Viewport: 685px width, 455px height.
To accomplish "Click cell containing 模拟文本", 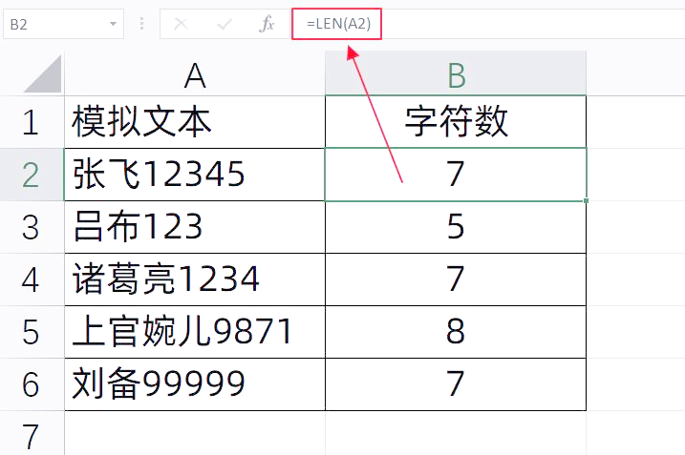I will [195, 122].
